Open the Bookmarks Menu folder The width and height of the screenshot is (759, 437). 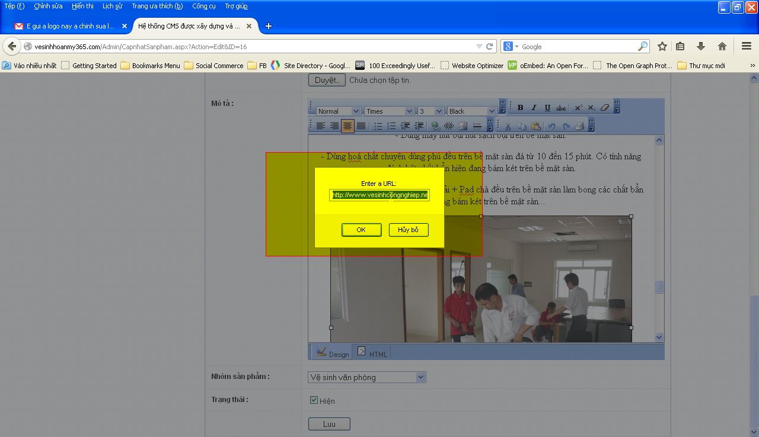pyautogui.click(x=150, y=65)
